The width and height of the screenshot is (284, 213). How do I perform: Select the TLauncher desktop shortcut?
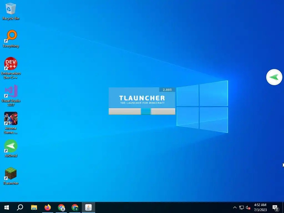[11, 176]
